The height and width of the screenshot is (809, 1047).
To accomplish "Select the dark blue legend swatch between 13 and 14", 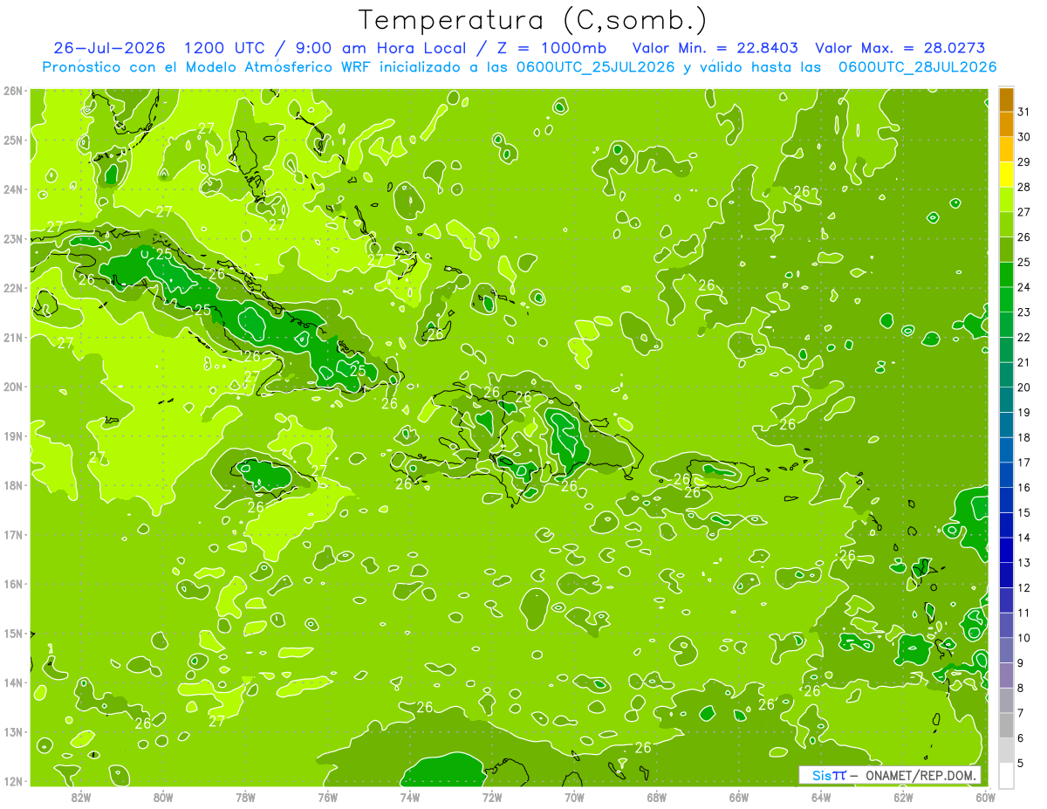I will pyautogui.click(x=1006, y=550).
